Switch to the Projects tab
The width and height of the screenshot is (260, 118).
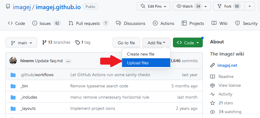[193, 23]
